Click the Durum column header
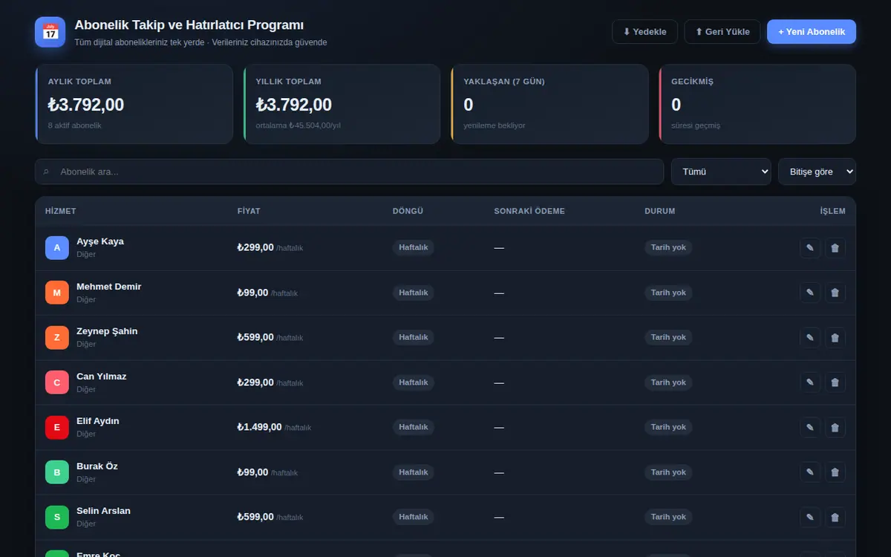This screenshot has height=557, width=891. pyautogui.click(x=660, y=211)
